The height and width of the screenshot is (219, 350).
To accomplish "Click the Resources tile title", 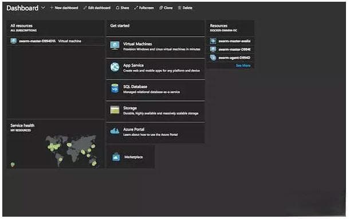I will (x=219, y=26).
